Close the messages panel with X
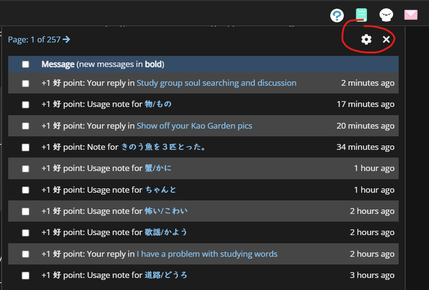This screenshot has height=290, width=429. [x=386, y=40]
